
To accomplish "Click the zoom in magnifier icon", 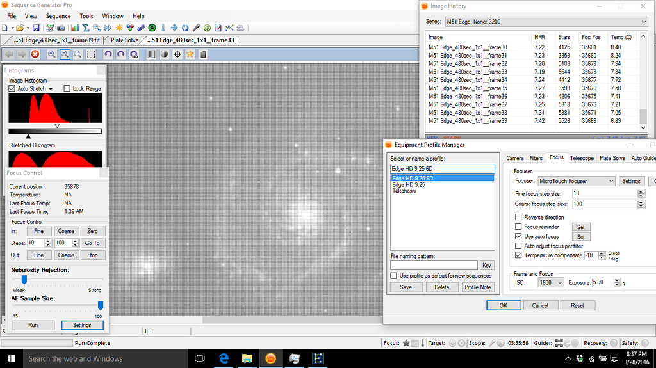I will [x=52, y=54].
